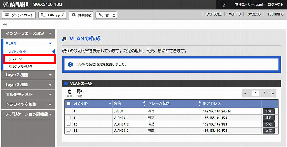Collapse sidebar with double-arrow icon
Viewport: 287px width, 147px height.
tap(5, 24)
